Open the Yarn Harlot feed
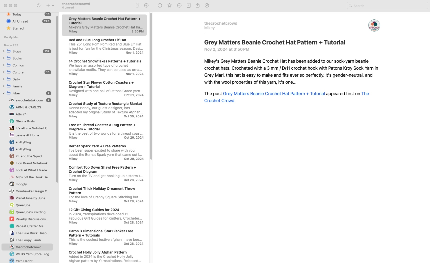430x263 pixels. (27, 261)
